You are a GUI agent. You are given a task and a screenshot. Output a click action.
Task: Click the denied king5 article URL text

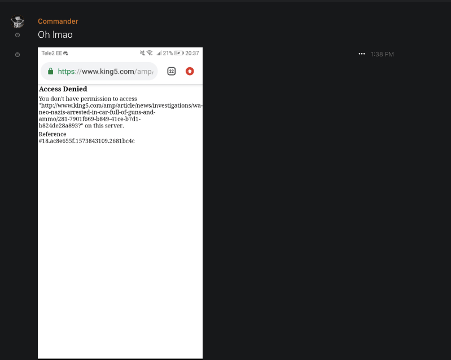pyautogui.click(x=121, y=112)
